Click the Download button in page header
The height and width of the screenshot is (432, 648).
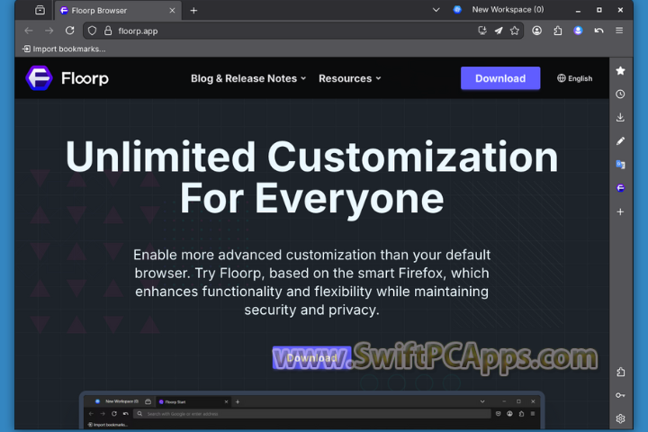(x=500, y=78)
